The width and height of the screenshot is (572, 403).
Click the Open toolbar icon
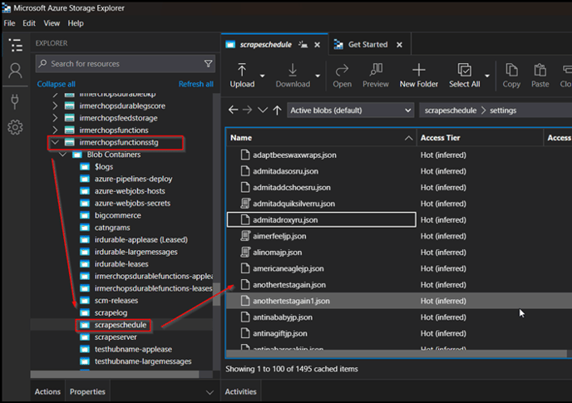tap(343, 76)
